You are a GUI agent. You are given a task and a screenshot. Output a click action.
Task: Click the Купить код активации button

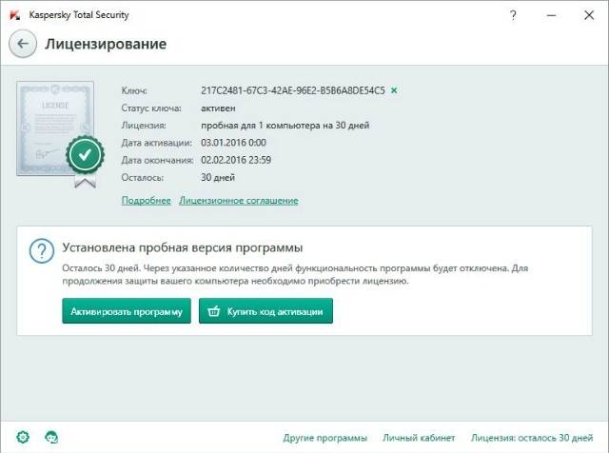(x=265, y=311)
